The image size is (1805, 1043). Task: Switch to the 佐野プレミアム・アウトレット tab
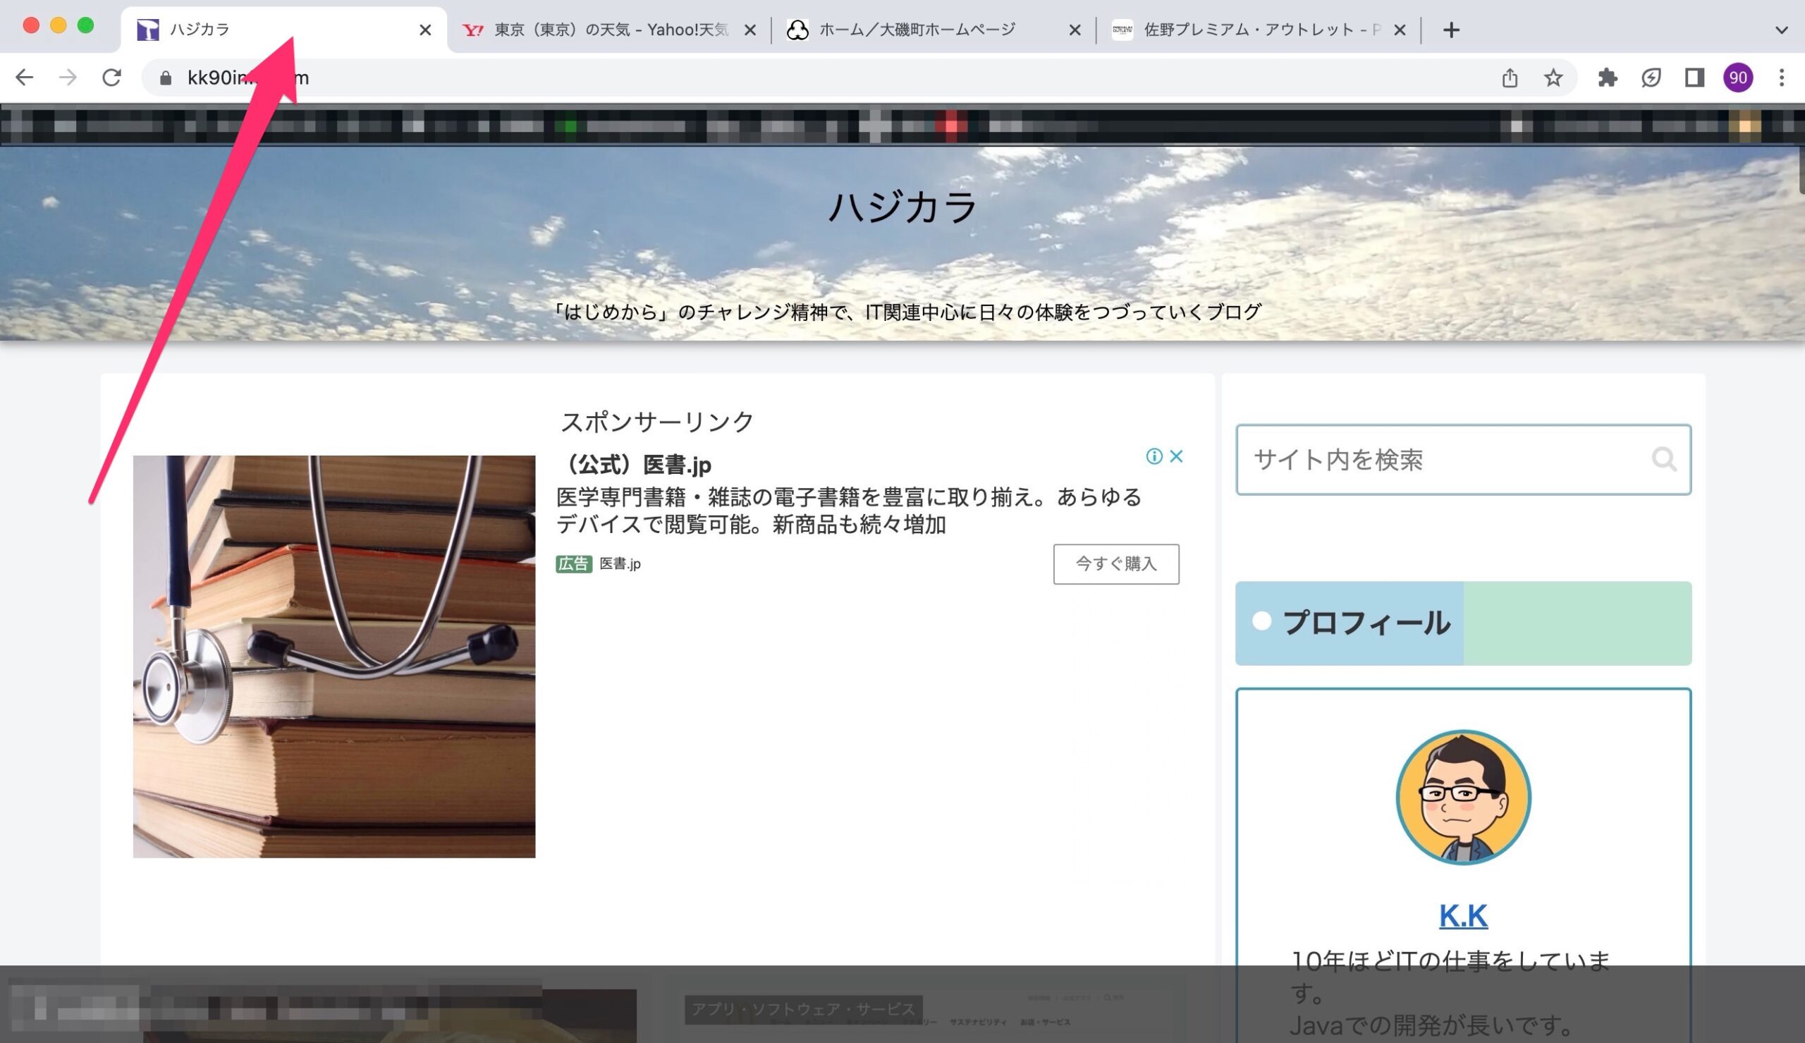[1258, 30]
